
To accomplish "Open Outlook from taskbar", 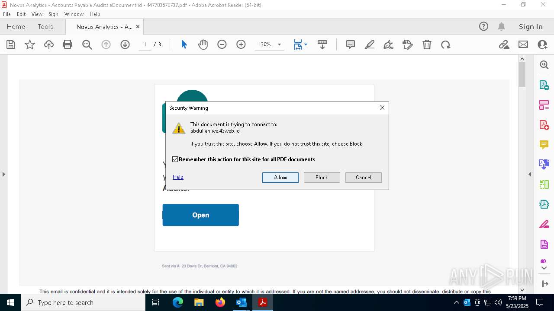I will (241, 302).
